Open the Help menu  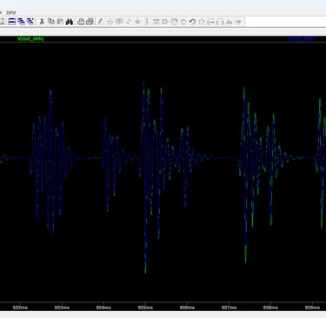(11, 12)
